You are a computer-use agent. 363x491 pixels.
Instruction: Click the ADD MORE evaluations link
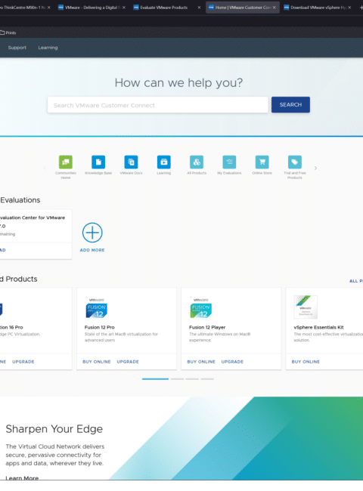point(92,250)
